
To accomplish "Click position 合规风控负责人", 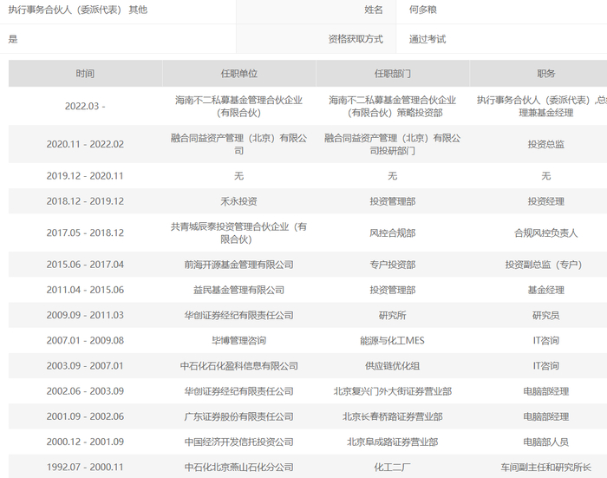I will 545,232.
